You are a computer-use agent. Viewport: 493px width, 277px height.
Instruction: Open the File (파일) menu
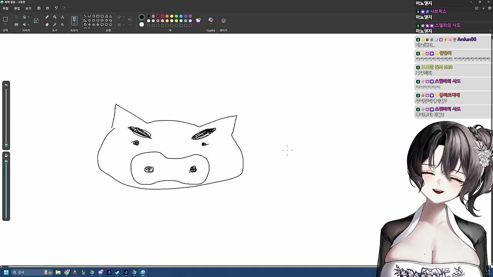pos(6,8)
